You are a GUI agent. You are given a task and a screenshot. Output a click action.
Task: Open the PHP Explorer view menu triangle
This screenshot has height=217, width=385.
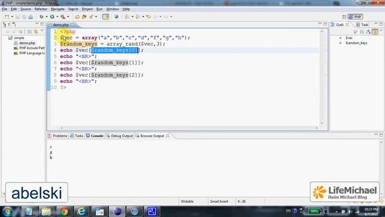point(42,31)
